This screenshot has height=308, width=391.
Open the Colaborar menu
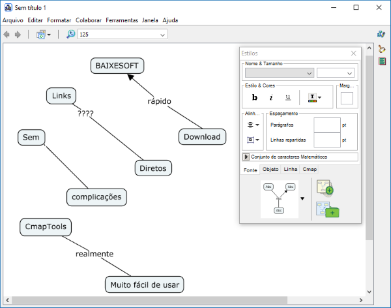point(89,20)
